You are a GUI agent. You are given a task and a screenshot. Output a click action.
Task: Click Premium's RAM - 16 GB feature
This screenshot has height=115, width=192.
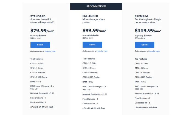click(140, 82)
